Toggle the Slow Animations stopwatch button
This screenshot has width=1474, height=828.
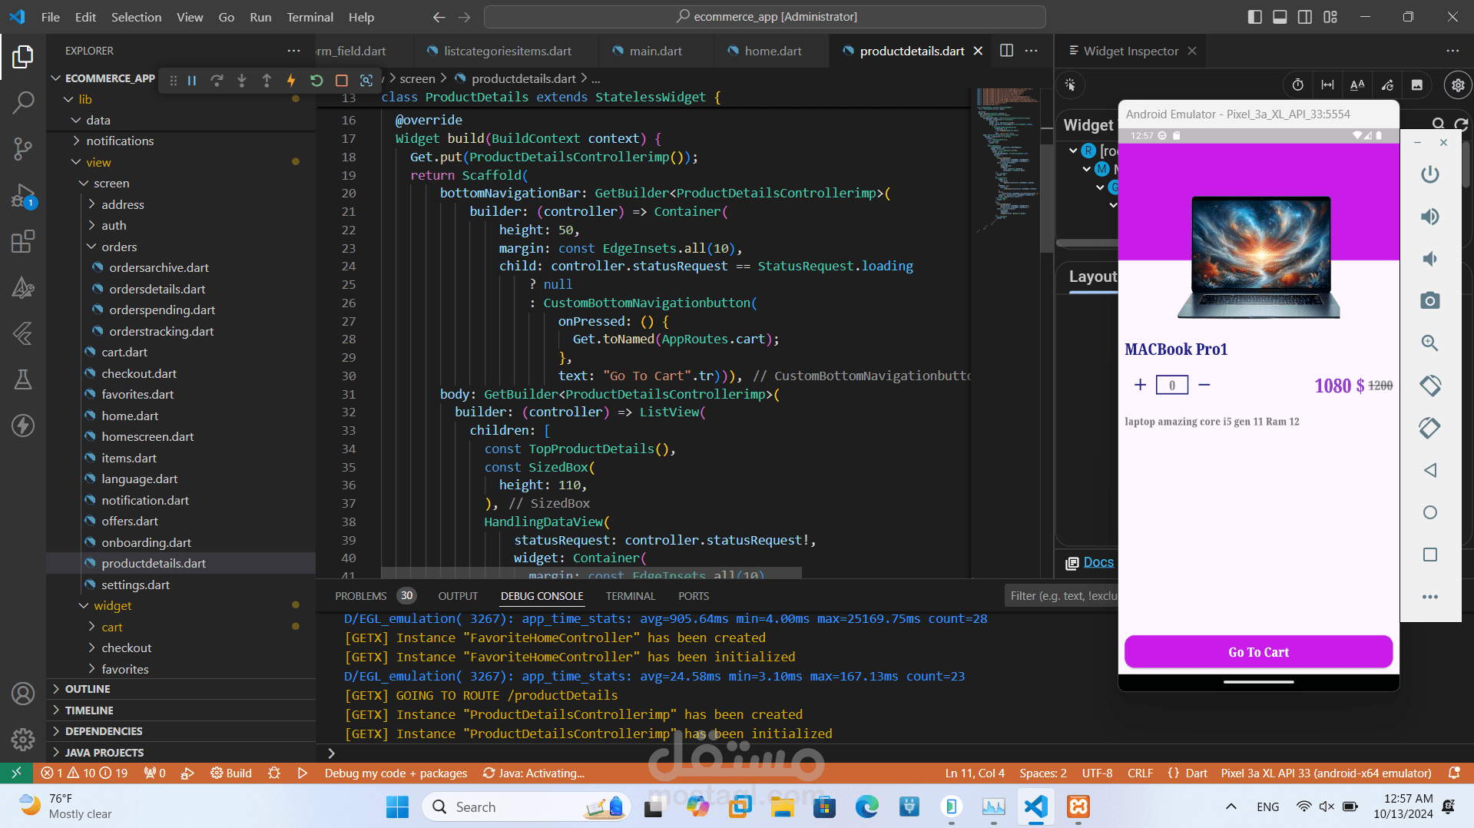point(1297,85)
